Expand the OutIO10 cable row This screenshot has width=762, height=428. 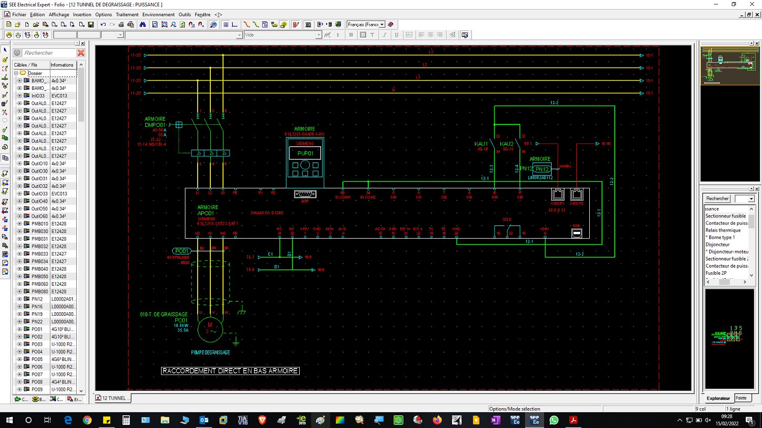pyautogui.click(x=20, y=163)
